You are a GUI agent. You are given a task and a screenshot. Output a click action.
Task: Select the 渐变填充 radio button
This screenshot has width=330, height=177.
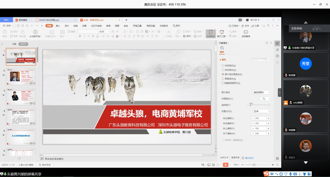pos(223,70)
